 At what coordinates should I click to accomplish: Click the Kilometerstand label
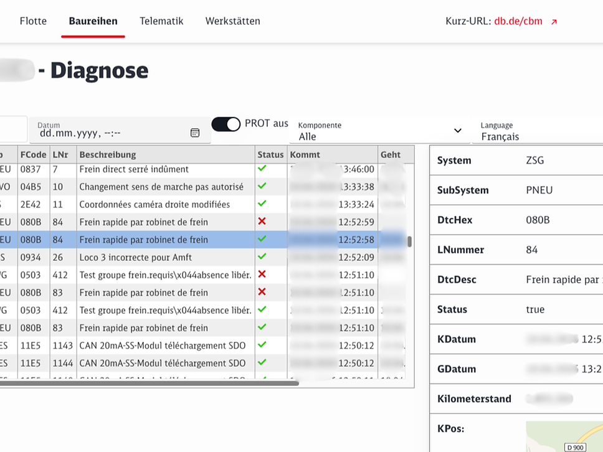tap(474, 399)
